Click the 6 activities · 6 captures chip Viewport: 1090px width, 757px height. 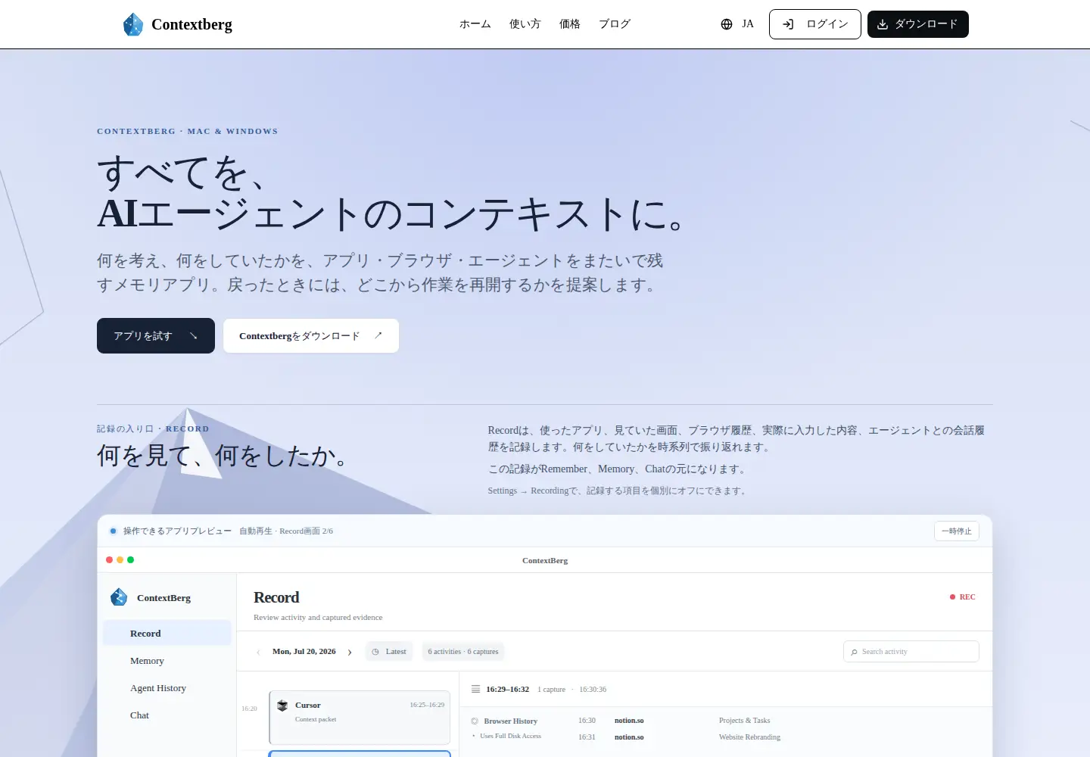point(463,652)
